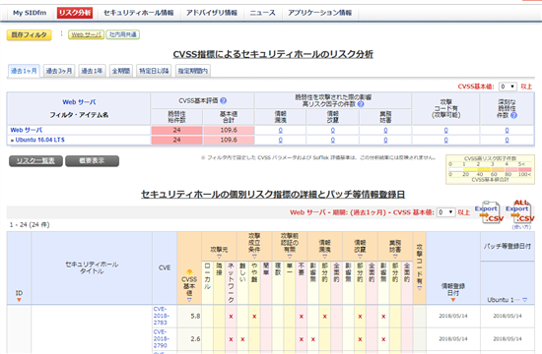Select the リスク分析 menu item
The image size is (542, 354).
(x=75, y=13)
